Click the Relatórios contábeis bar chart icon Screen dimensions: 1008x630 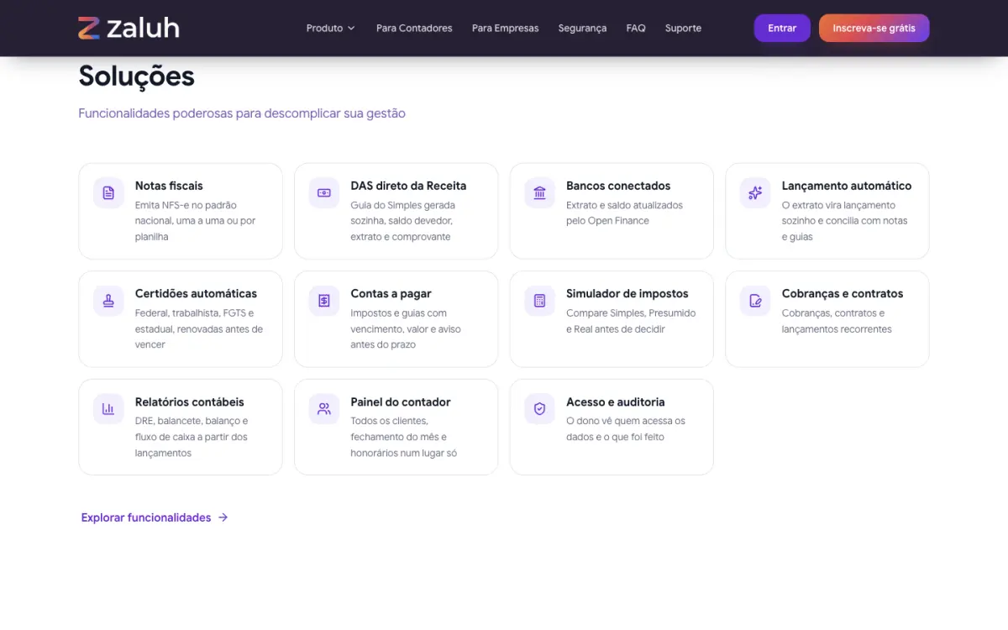tap(108, 409)
